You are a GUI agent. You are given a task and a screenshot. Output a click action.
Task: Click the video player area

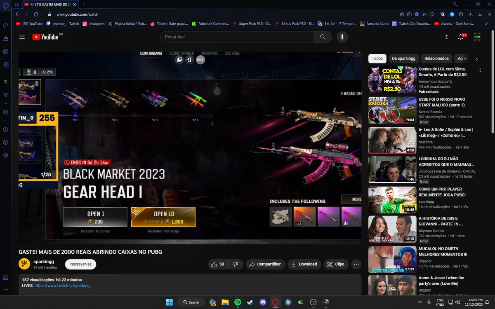[190, 147]
